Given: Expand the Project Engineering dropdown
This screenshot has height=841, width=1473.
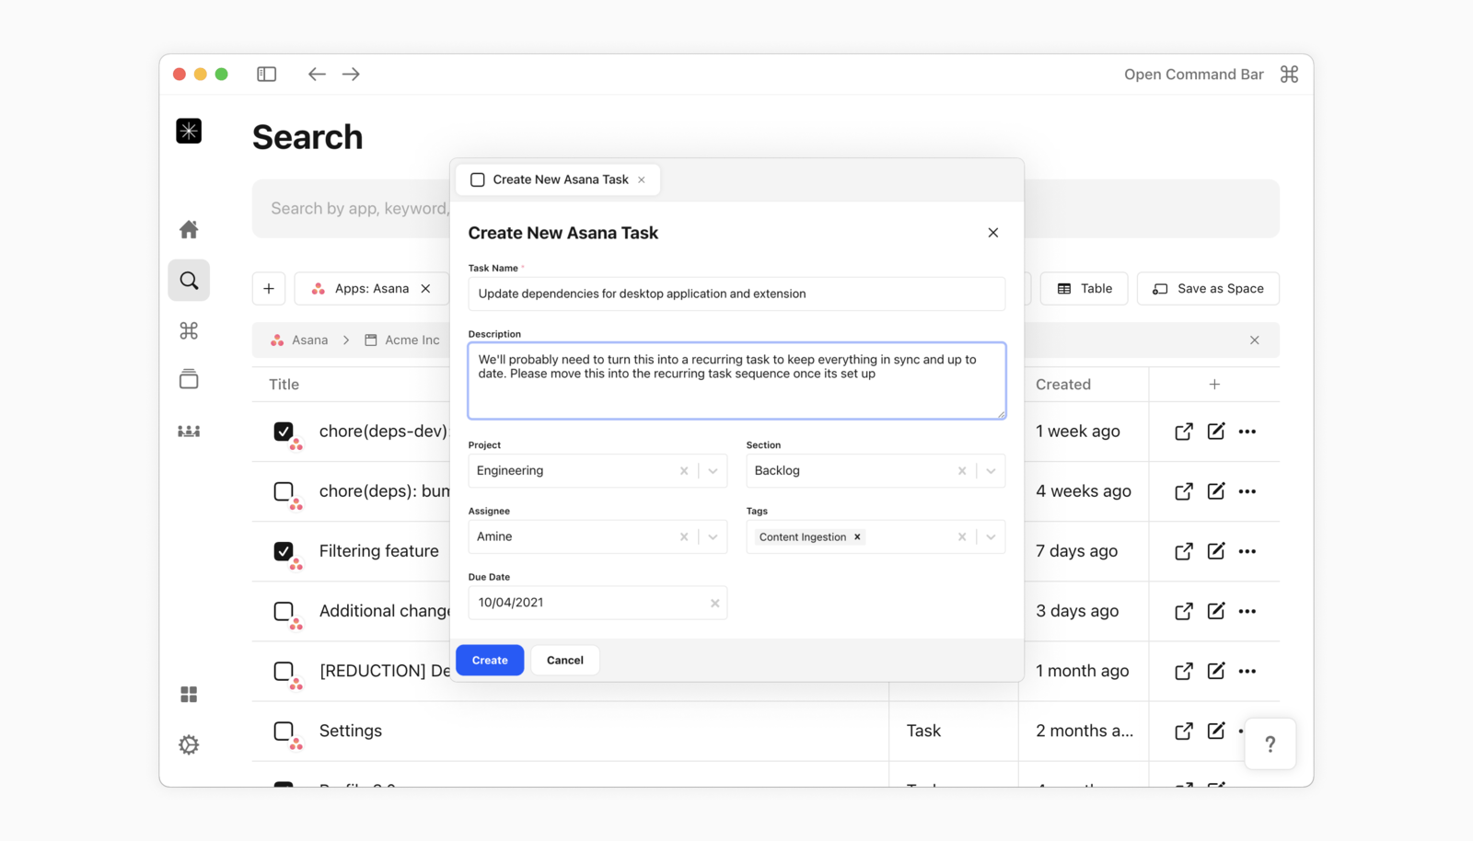Looking at the screenshot, I should click(713, 470).
